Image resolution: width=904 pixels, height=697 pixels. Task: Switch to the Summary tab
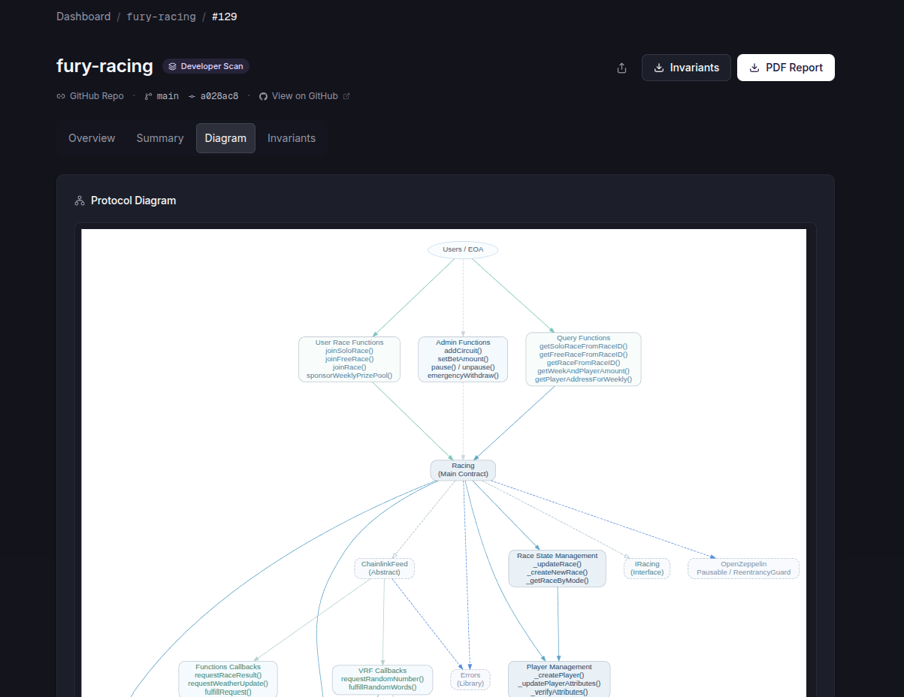pyautogui.click(x=160, y=138)
